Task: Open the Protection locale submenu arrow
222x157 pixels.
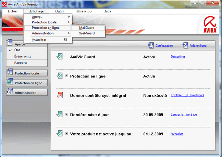Action: coord(69,22)
